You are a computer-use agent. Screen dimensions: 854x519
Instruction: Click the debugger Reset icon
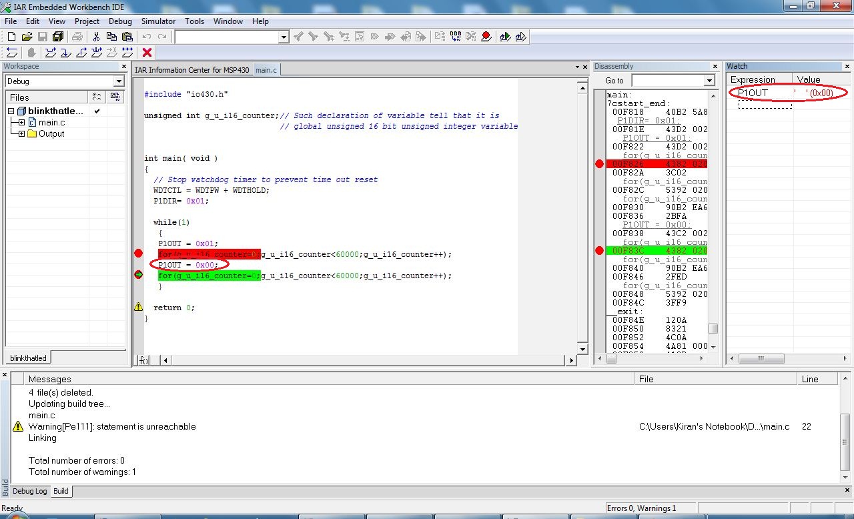(11, 53)
